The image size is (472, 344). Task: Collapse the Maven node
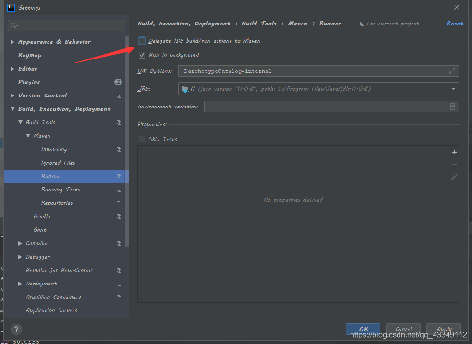pyautogui.click(x=28, y=136)
